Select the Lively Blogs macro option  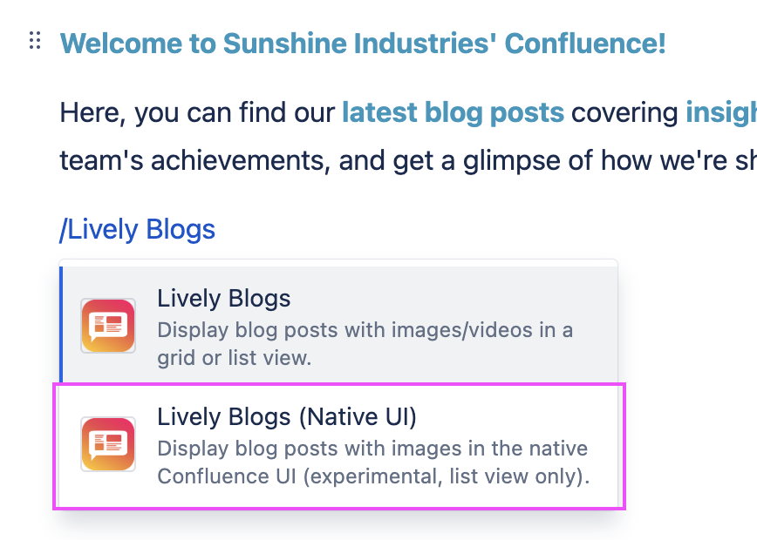tap(338, 326)
